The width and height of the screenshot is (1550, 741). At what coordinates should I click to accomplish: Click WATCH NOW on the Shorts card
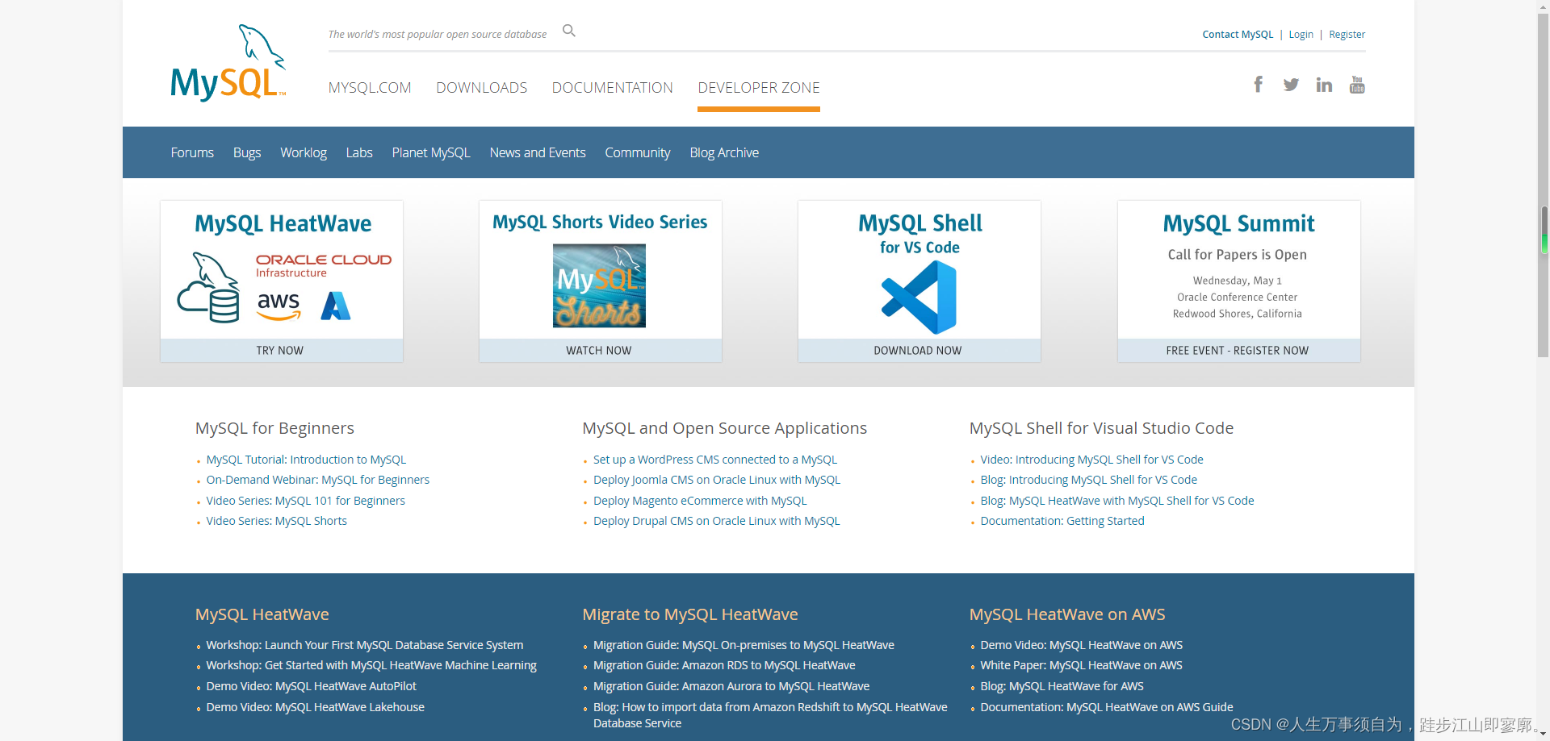click(600, 350)
